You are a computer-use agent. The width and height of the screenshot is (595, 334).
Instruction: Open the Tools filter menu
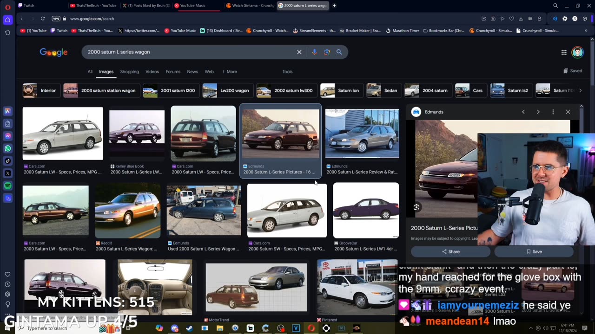[x=287, y=71]
